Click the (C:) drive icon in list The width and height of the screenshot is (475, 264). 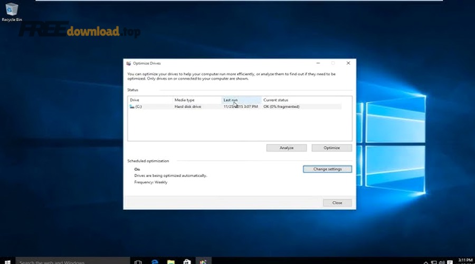pos(132,106)
